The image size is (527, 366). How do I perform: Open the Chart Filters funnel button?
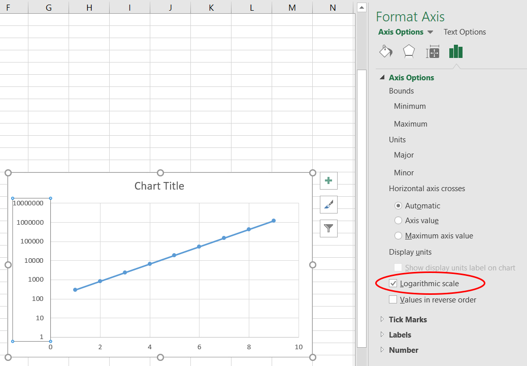click(x=328, y=228)
